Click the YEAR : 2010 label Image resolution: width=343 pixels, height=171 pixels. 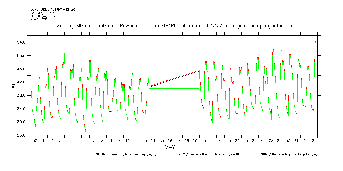click(40, 19)
